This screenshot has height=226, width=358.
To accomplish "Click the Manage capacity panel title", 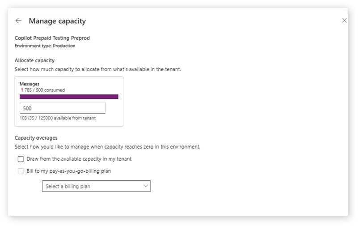I will pos(57,21).
